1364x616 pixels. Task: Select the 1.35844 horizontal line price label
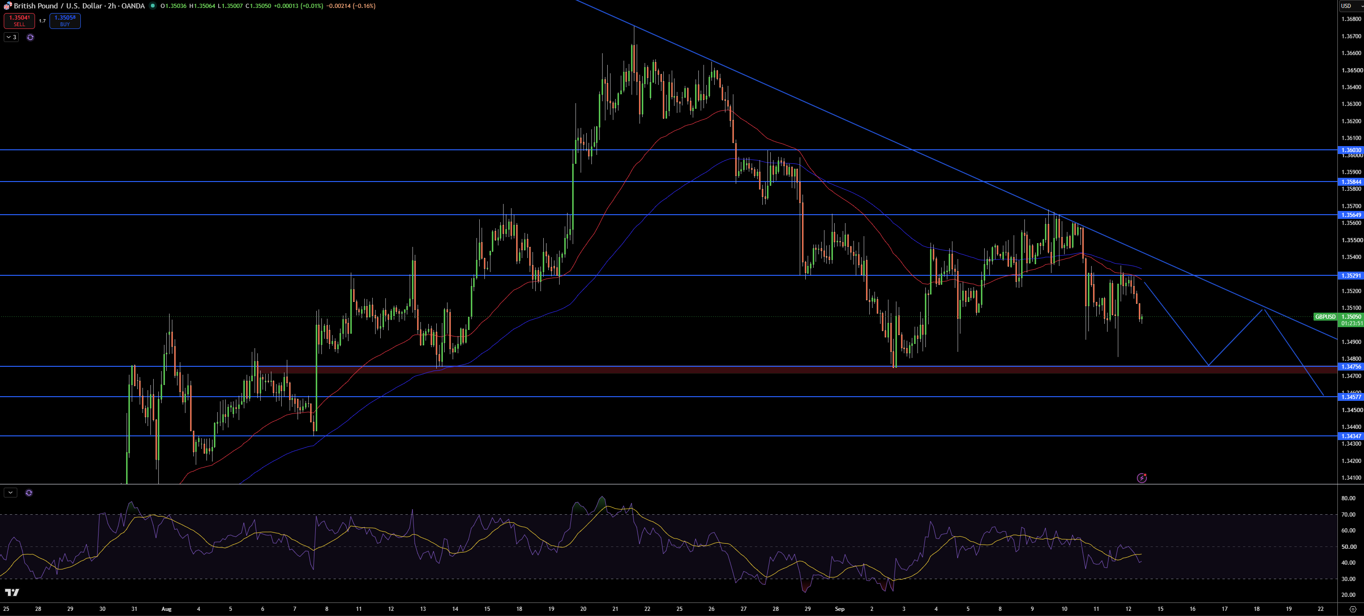pos(1350,182)
